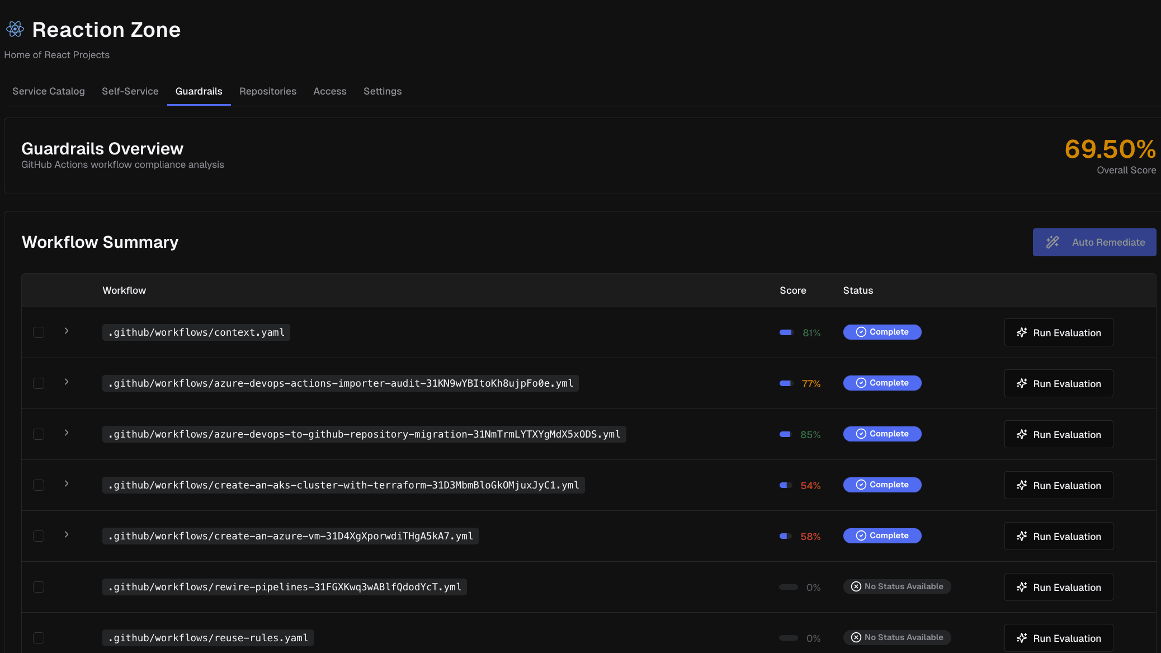Click the check icon on create-an-azure-vm Complete badge

pyautogui.click(x=861, y=535)
